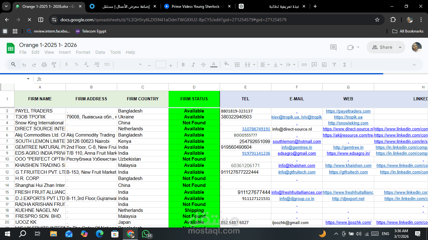Toggle Bold formatting
This screenshot has height=240, width=428.
(183, 65)
